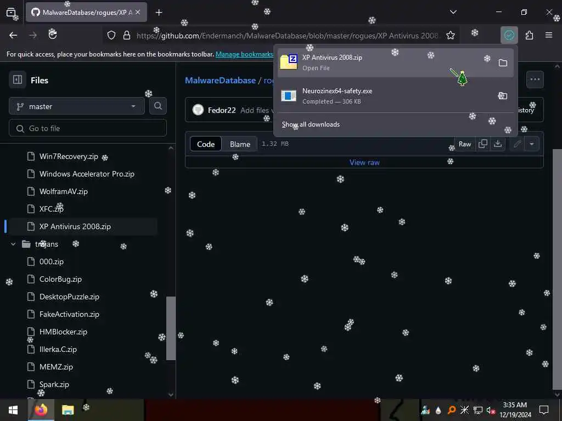Focus the Go to file field
Screen dimensions: 562x421
click(x=88, y=128)
